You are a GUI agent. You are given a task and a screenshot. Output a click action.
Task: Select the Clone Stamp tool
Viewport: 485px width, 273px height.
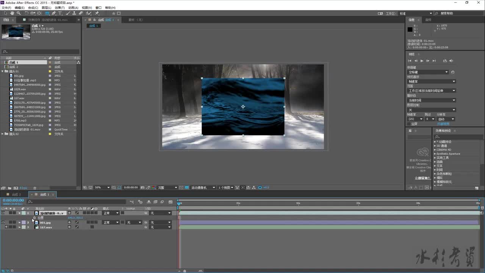pos(74,13)
